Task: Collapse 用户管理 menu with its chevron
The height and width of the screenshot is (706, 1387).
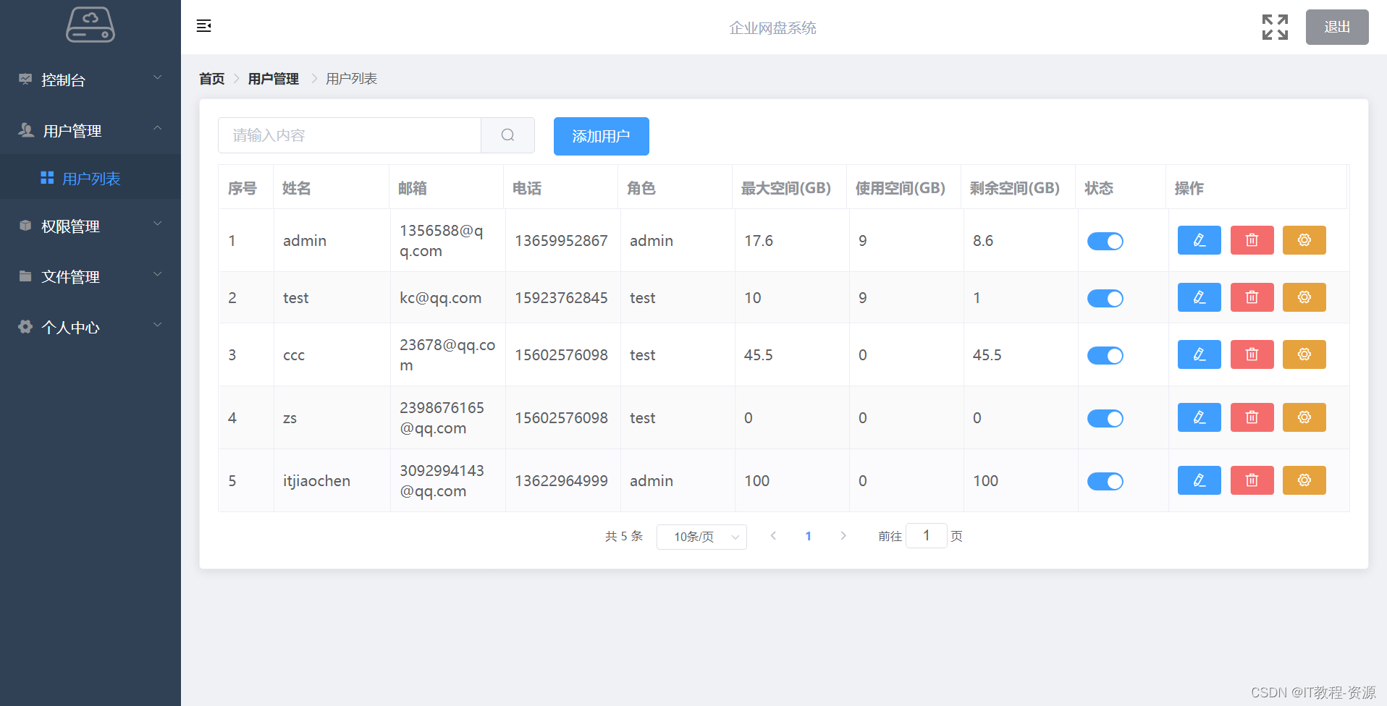Action: [157, 128]
